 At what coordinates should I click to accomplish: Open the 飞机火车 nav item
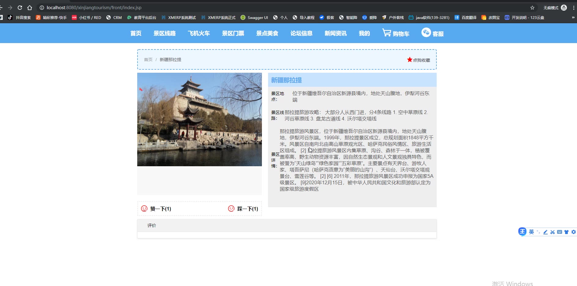pyautogui.click(x=199, y=33)
